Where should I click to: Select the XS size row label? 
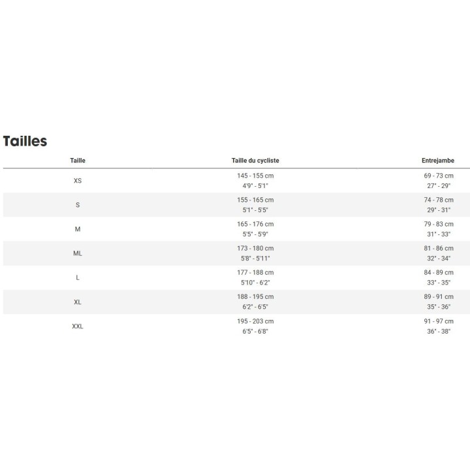tap(78, 181)
